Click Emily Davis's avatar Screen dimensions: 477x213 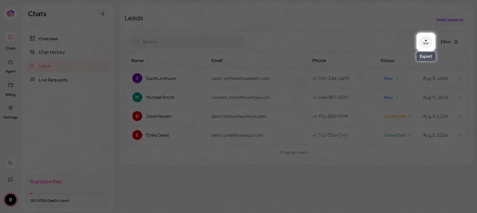coord(137,135)
